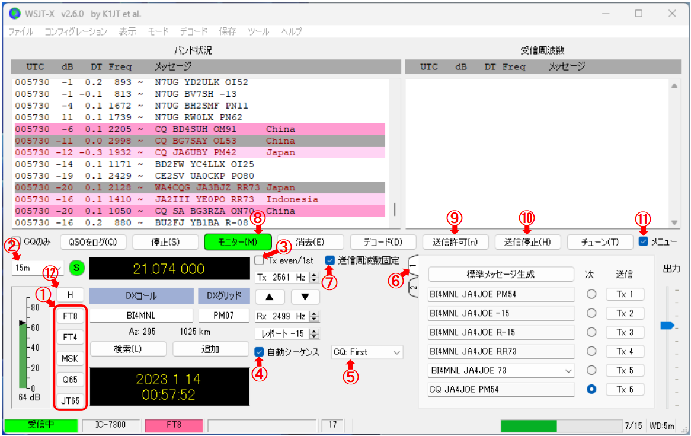Image resolution: width=691 pixels, height=436 pixels.
Task: Open the ファイル menu
Action: click(21, 32)
